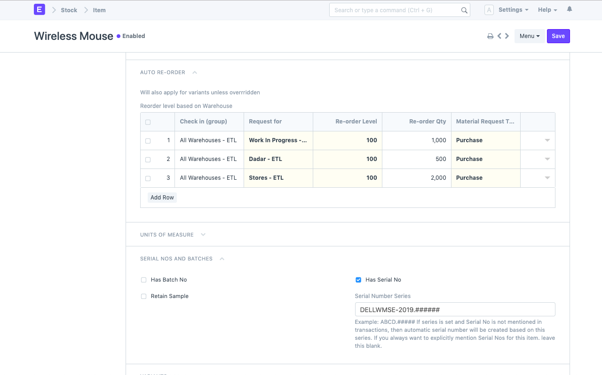Open row 1 edit arrow in reorder table
Viewport: 602px width, 375px height.
[547, 140]
